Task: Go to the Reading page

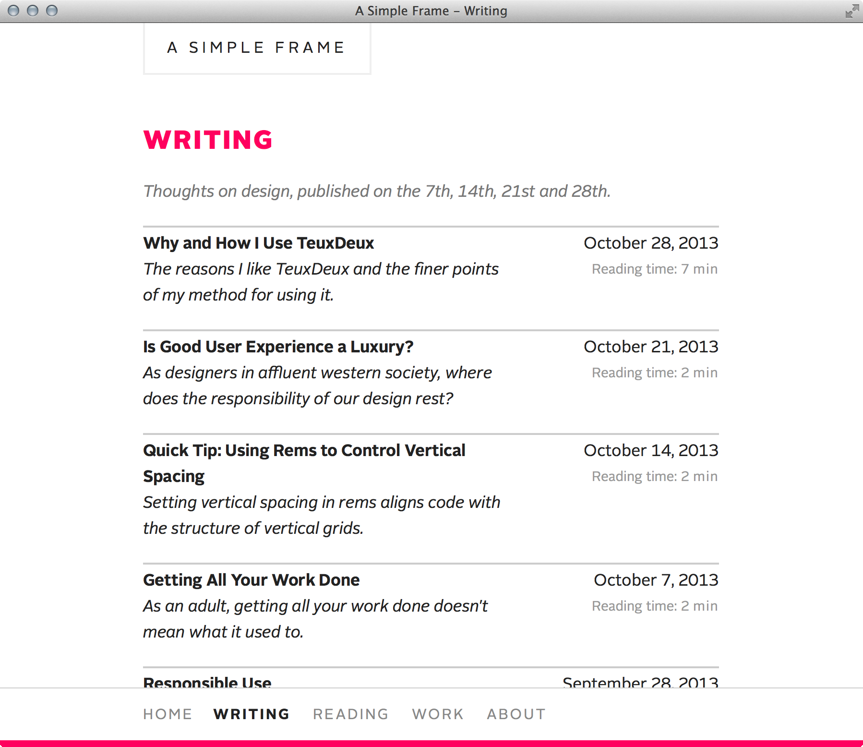Action: click(x=350, y=714)
